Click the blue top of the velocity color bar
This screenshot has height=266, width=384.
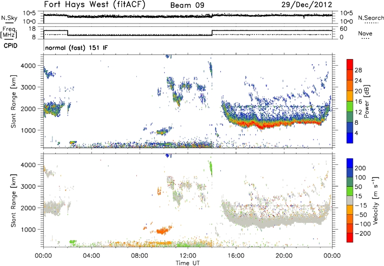coord(350,163)
